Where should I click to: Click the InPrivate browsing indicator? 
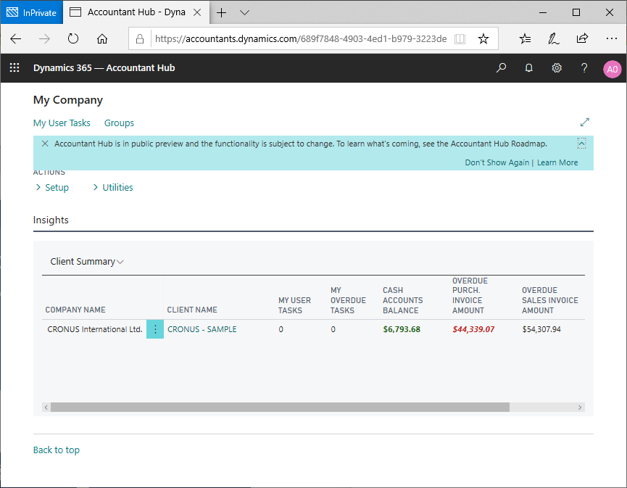click(32, 12)
